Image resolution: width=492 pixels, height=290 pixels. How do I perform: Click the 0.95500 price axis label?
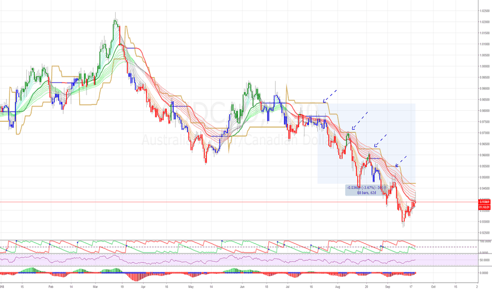485,167
